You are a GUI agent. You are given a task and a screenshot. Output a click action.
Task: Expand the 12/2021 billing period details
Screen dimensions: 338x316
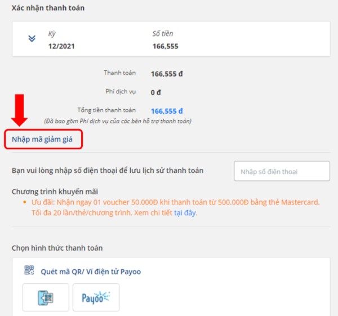[32, 38]
